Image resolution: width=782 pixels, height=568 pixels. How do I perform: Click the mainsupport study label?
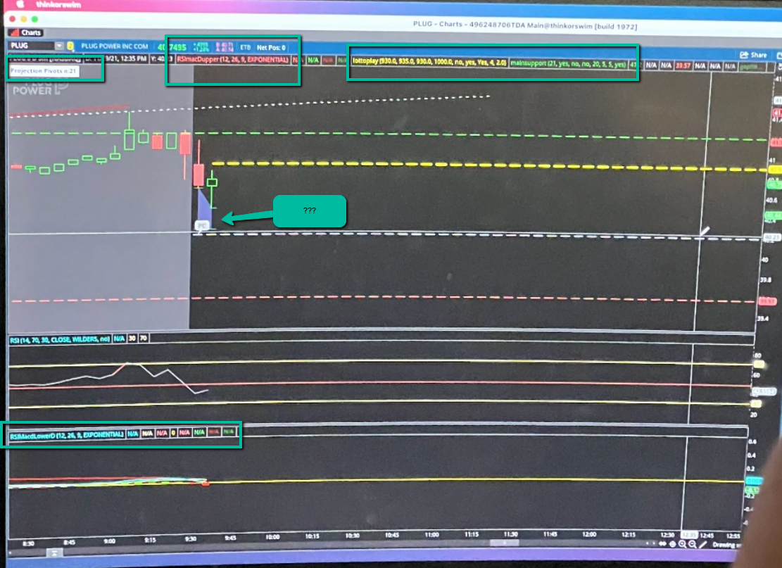(568, 64)
